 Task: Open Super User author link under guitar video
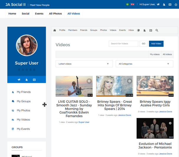click(84, 122)
